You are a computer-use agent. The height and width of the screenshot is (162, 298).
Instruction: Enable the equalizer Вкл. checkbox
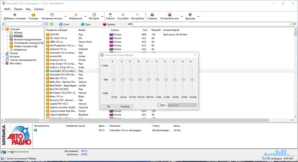coord(159,105)
